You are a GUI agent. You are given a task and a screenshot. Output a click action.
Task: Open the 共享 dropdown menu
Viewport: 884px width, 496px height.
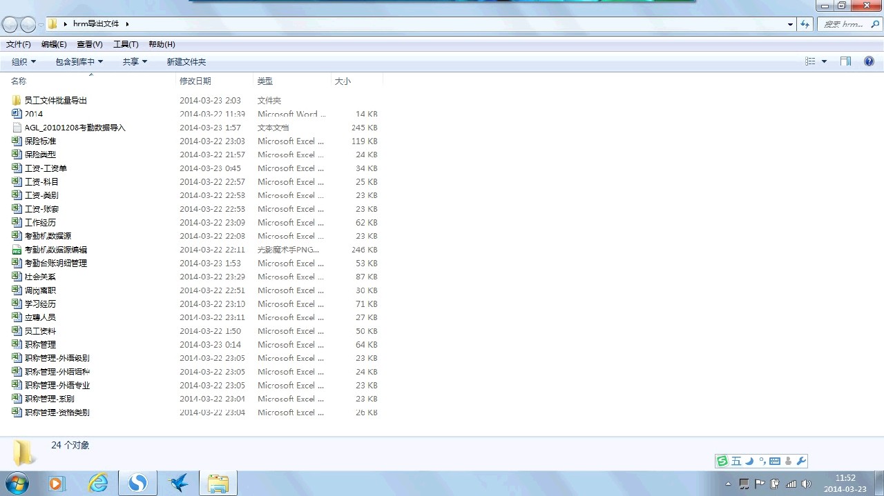point(135,62)
